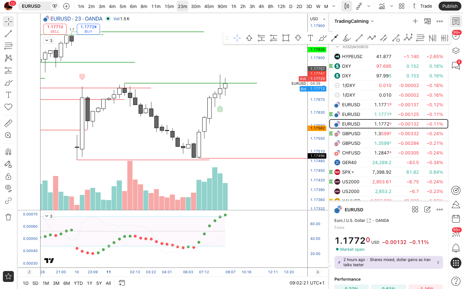This screenshot has width=463, height=289.
Task: Select the polyline path tool in floating toolbar
Action: tap(371, 38)
